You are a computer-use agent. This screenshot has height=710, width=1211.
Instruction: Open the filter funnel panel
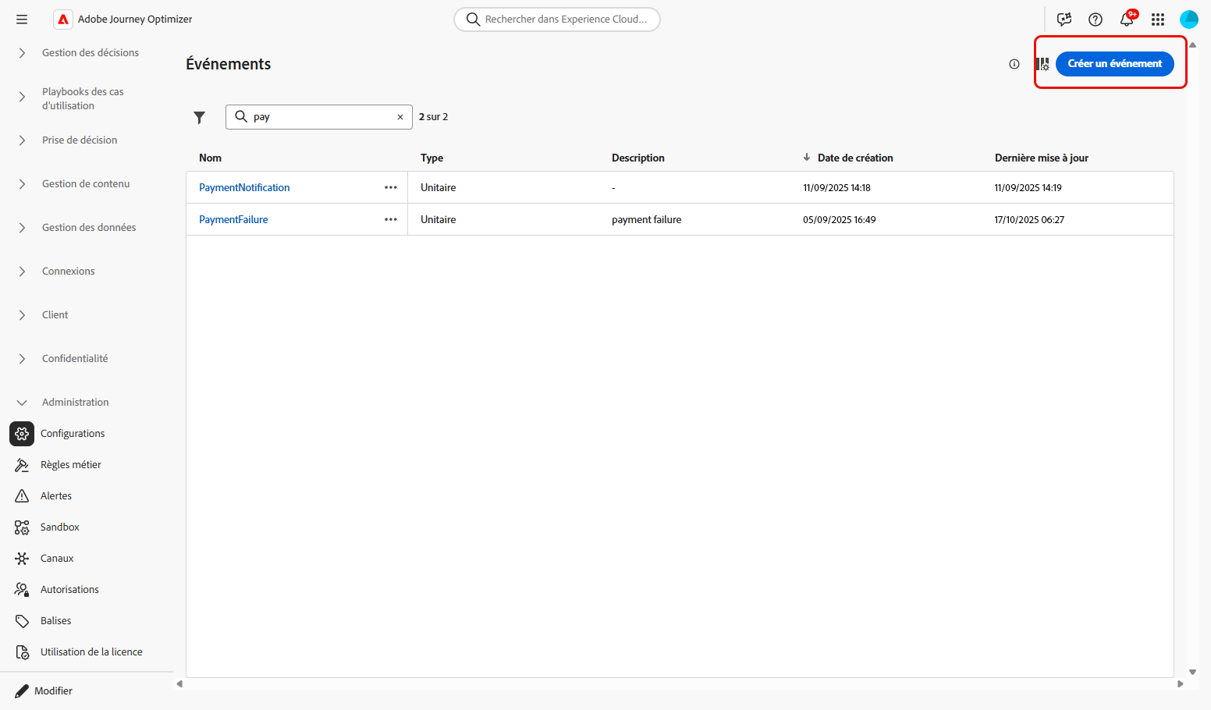coord(200,117)
